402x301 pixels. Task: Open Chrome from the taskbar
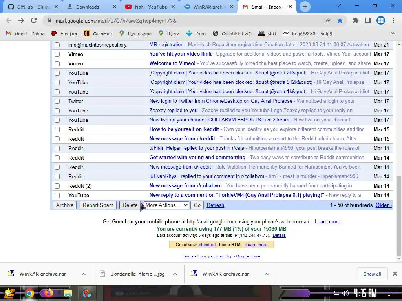29,293
